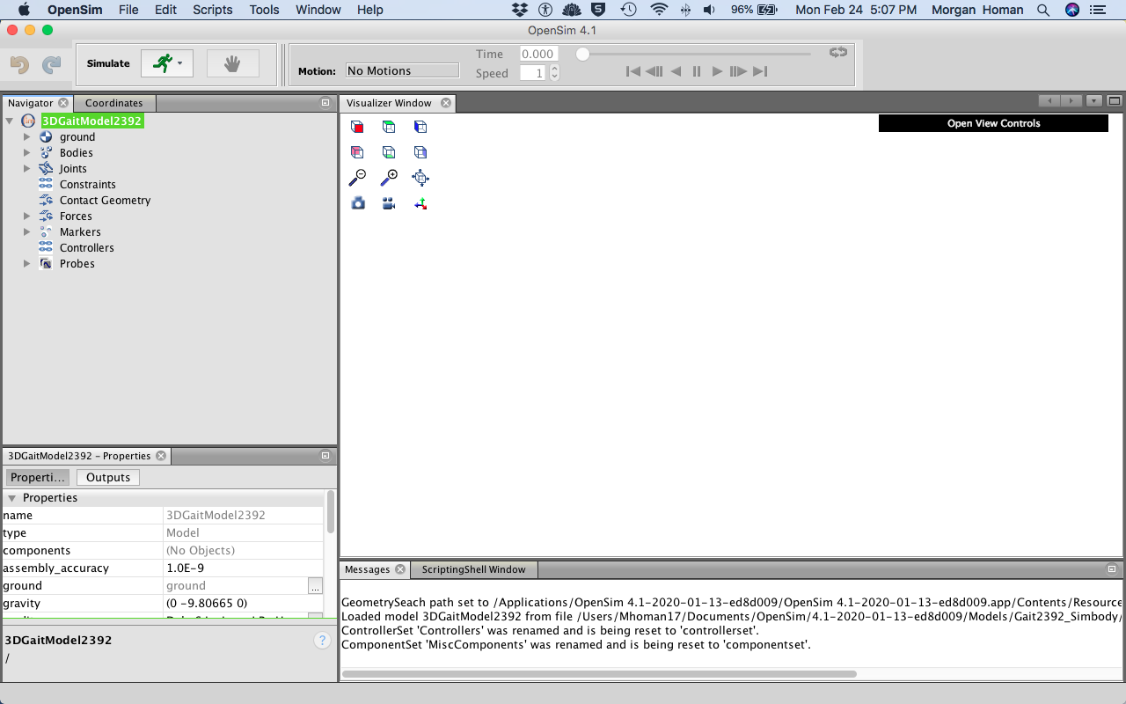Click the fit-model-to-view cube icon
Screen dimensions: 1126x704
(x=420, y=178)
